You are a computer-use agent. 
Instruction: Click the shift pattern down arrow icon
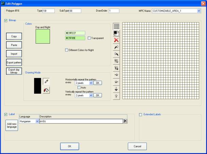117,89
